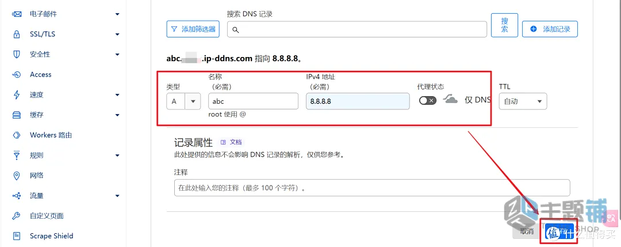Click the grey cloud proxy icon
This screenshot has height=247, width=621.
450,99
